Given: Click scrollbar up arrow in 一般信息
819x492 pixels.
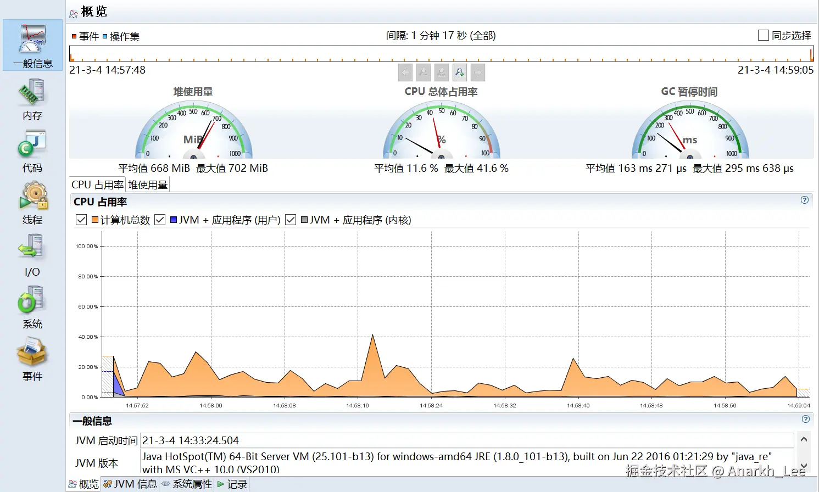Looking at the screenshot, I should [804, 439].
